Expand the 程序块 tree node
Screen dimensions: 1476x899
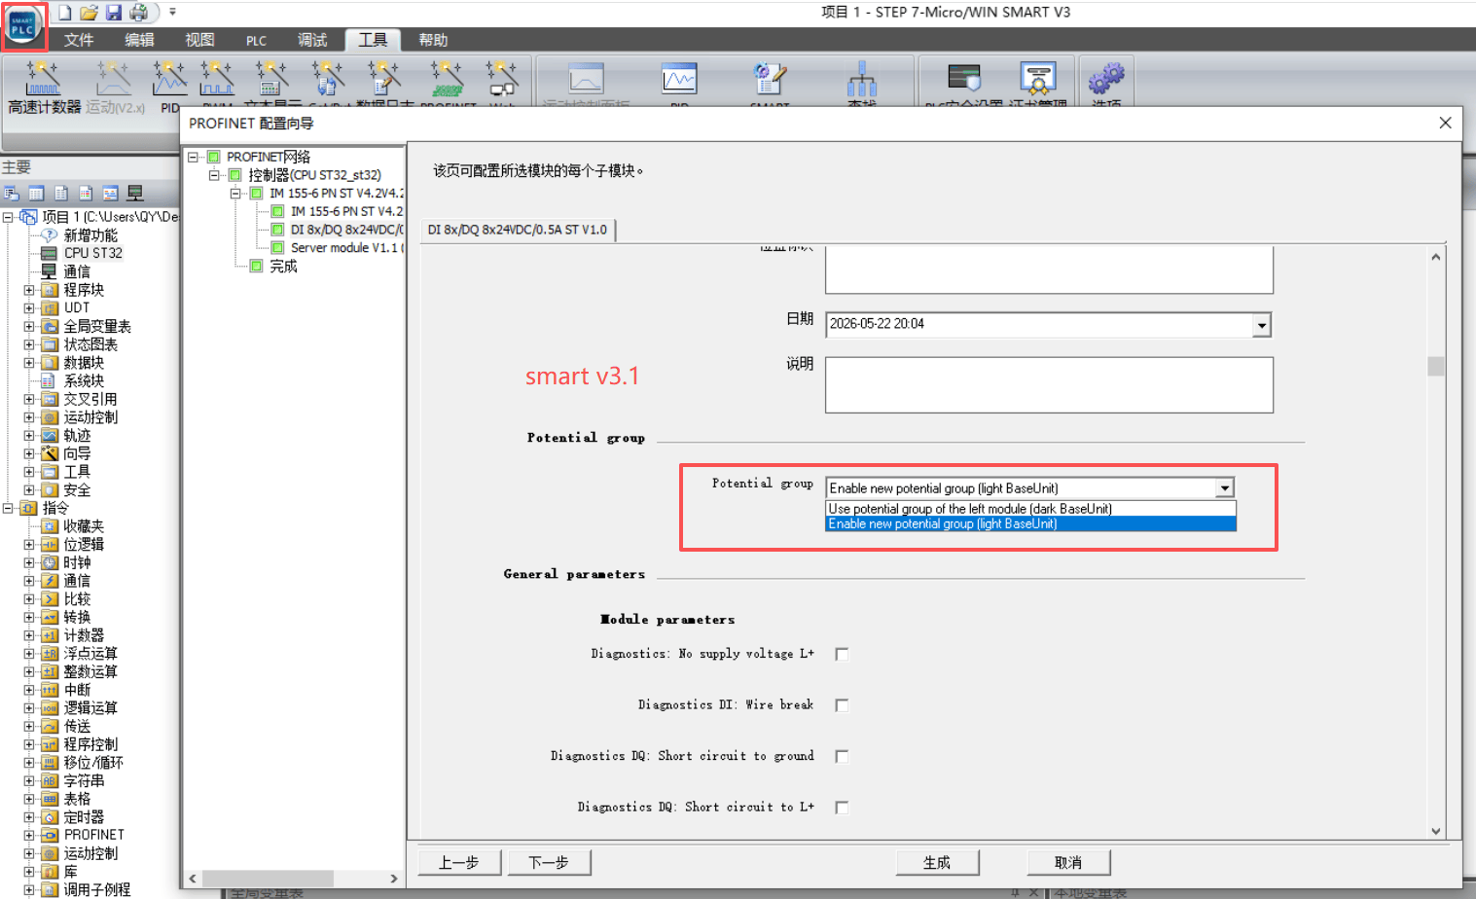29,290
